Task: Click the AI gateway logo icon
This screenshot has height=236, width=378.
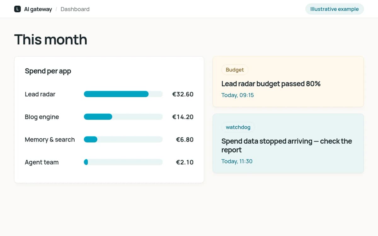Action: [x=17, y=9]
